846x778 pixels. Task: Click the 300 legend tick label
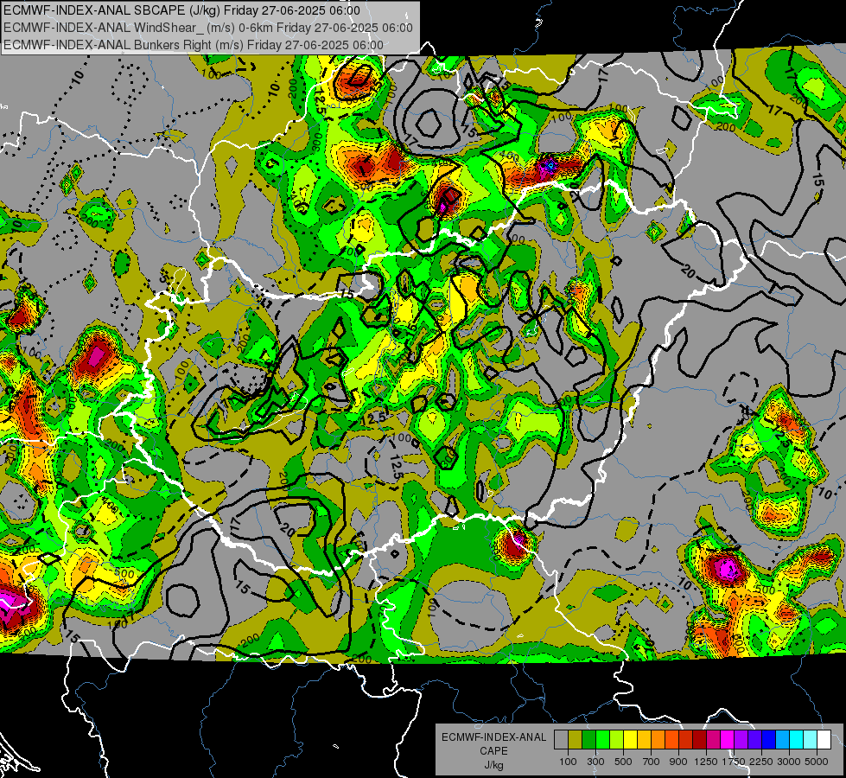pyautogui.click(x=595, y=762)
